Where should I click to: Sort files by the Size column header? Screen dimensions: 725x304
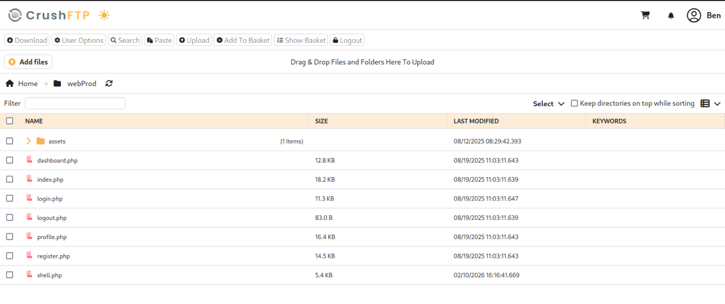click(x=322, y=121)
